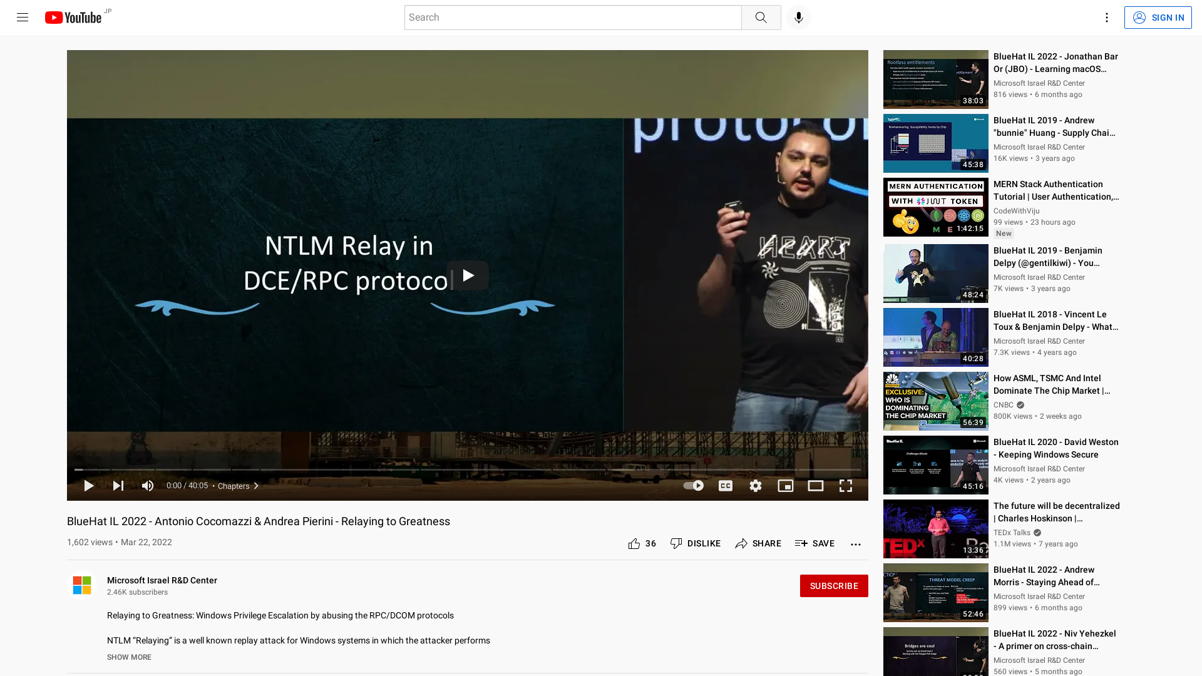This screenshot has height=676, width=1202.
Task: Open Niv Yehezkel cross-chain primer title
Action: (1054, 640)
